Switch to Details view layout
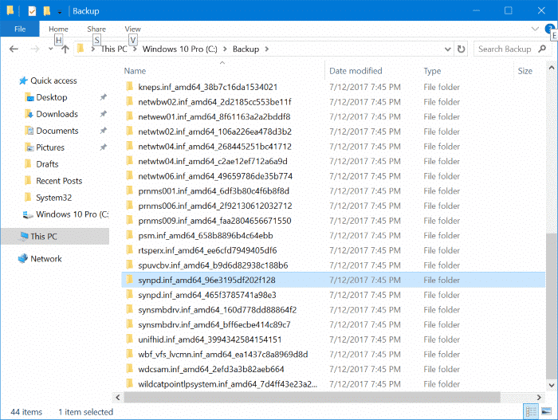The width and height of the screenshot is (558, 420). pos(531,412)
